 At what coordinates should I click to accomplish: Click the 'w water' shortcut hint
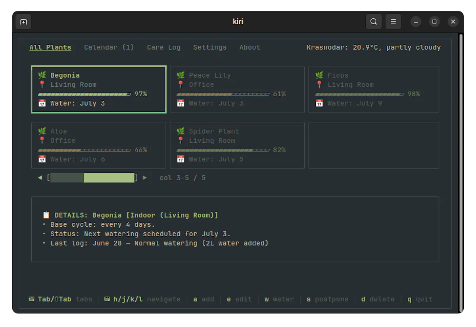(x=279, y=299)
